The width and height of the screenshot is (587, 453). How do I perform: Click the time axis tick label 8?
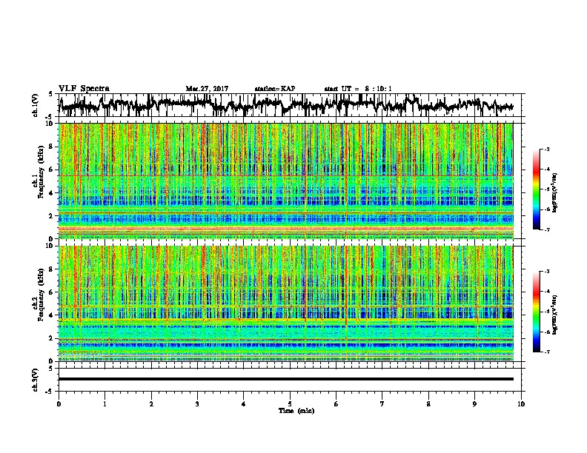tap(428, 403)
